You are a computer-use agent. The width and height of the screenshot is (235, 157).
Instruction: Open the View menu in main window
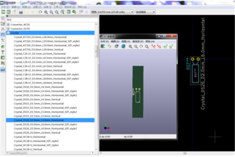point(26,7)
